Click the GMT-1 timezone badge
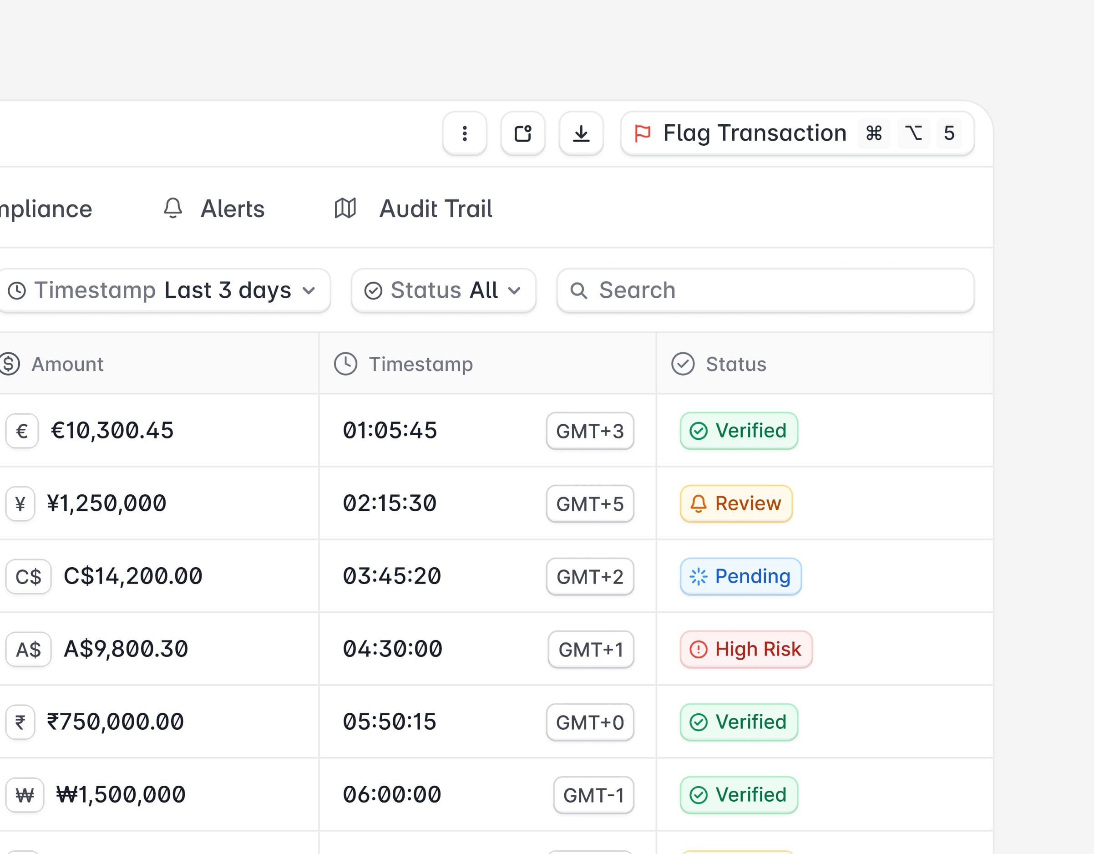The height and width of the screenshot is (854, 1094). 593,795
